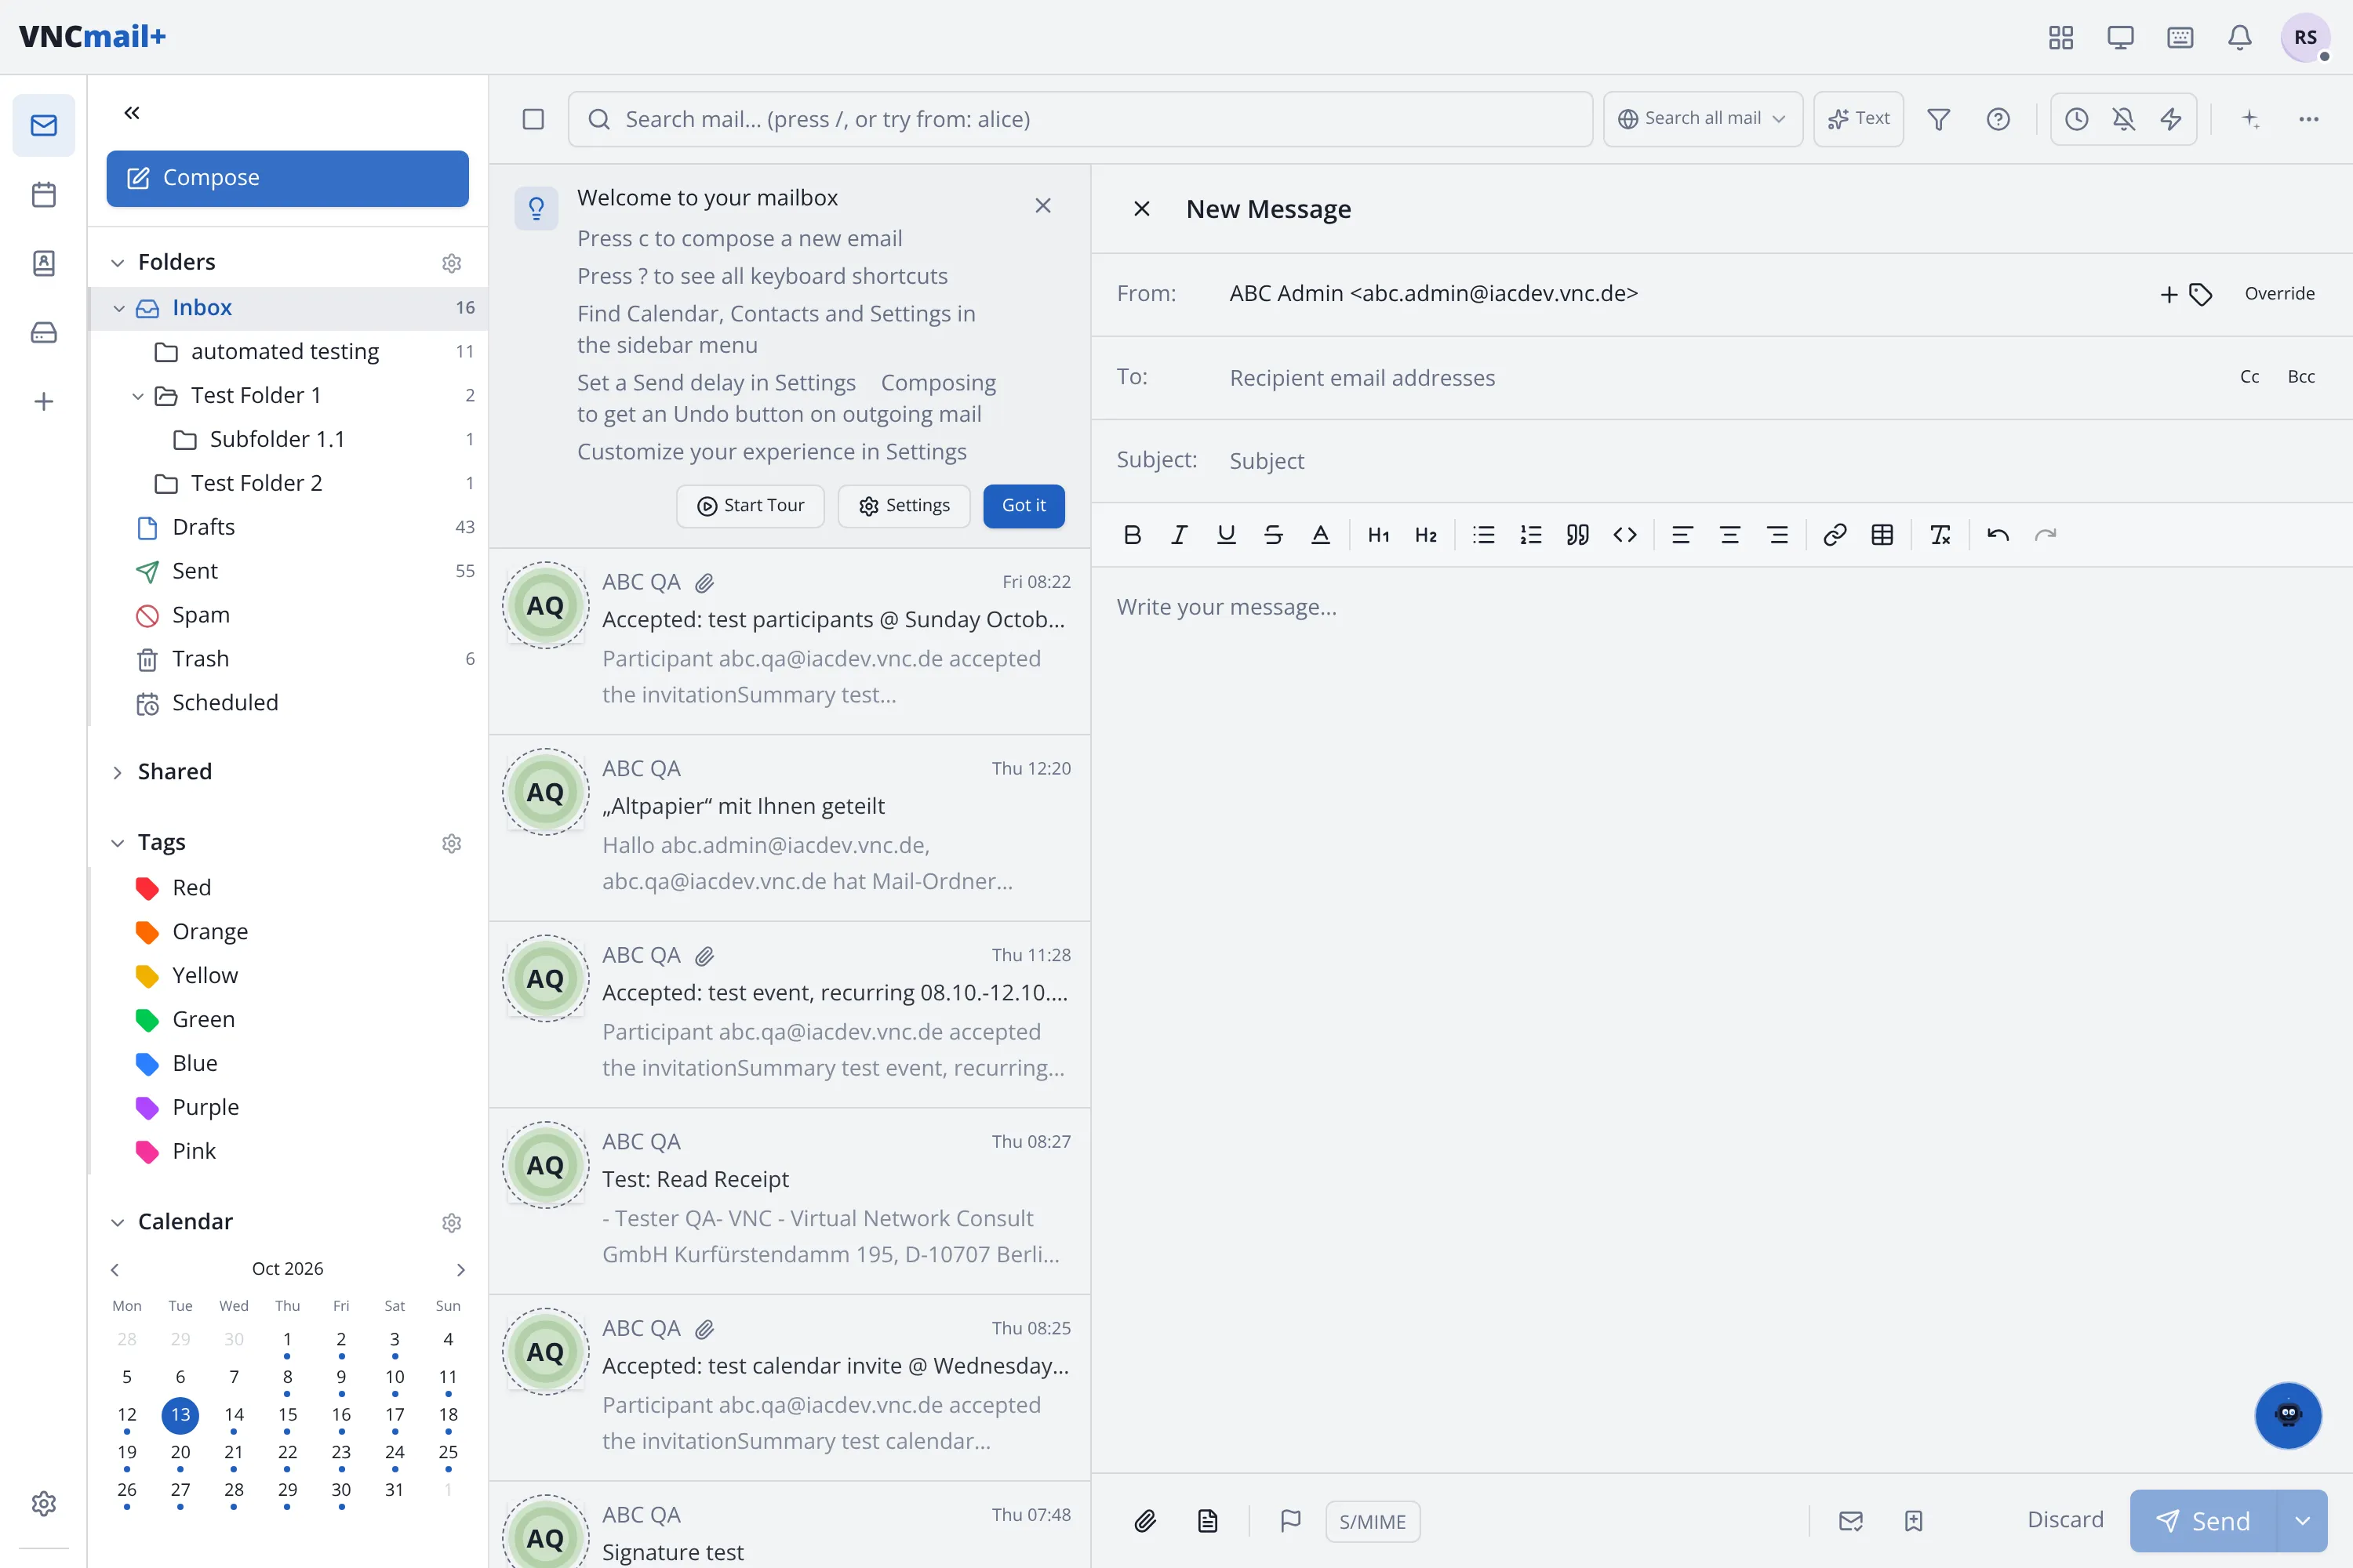
Task: Apply Heading 2 style
Action: coord(1426,535)
